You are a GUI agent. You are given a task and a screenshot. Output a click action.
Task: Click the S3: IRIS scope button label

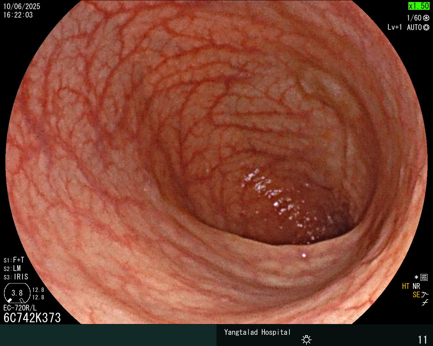coord(16,277)
